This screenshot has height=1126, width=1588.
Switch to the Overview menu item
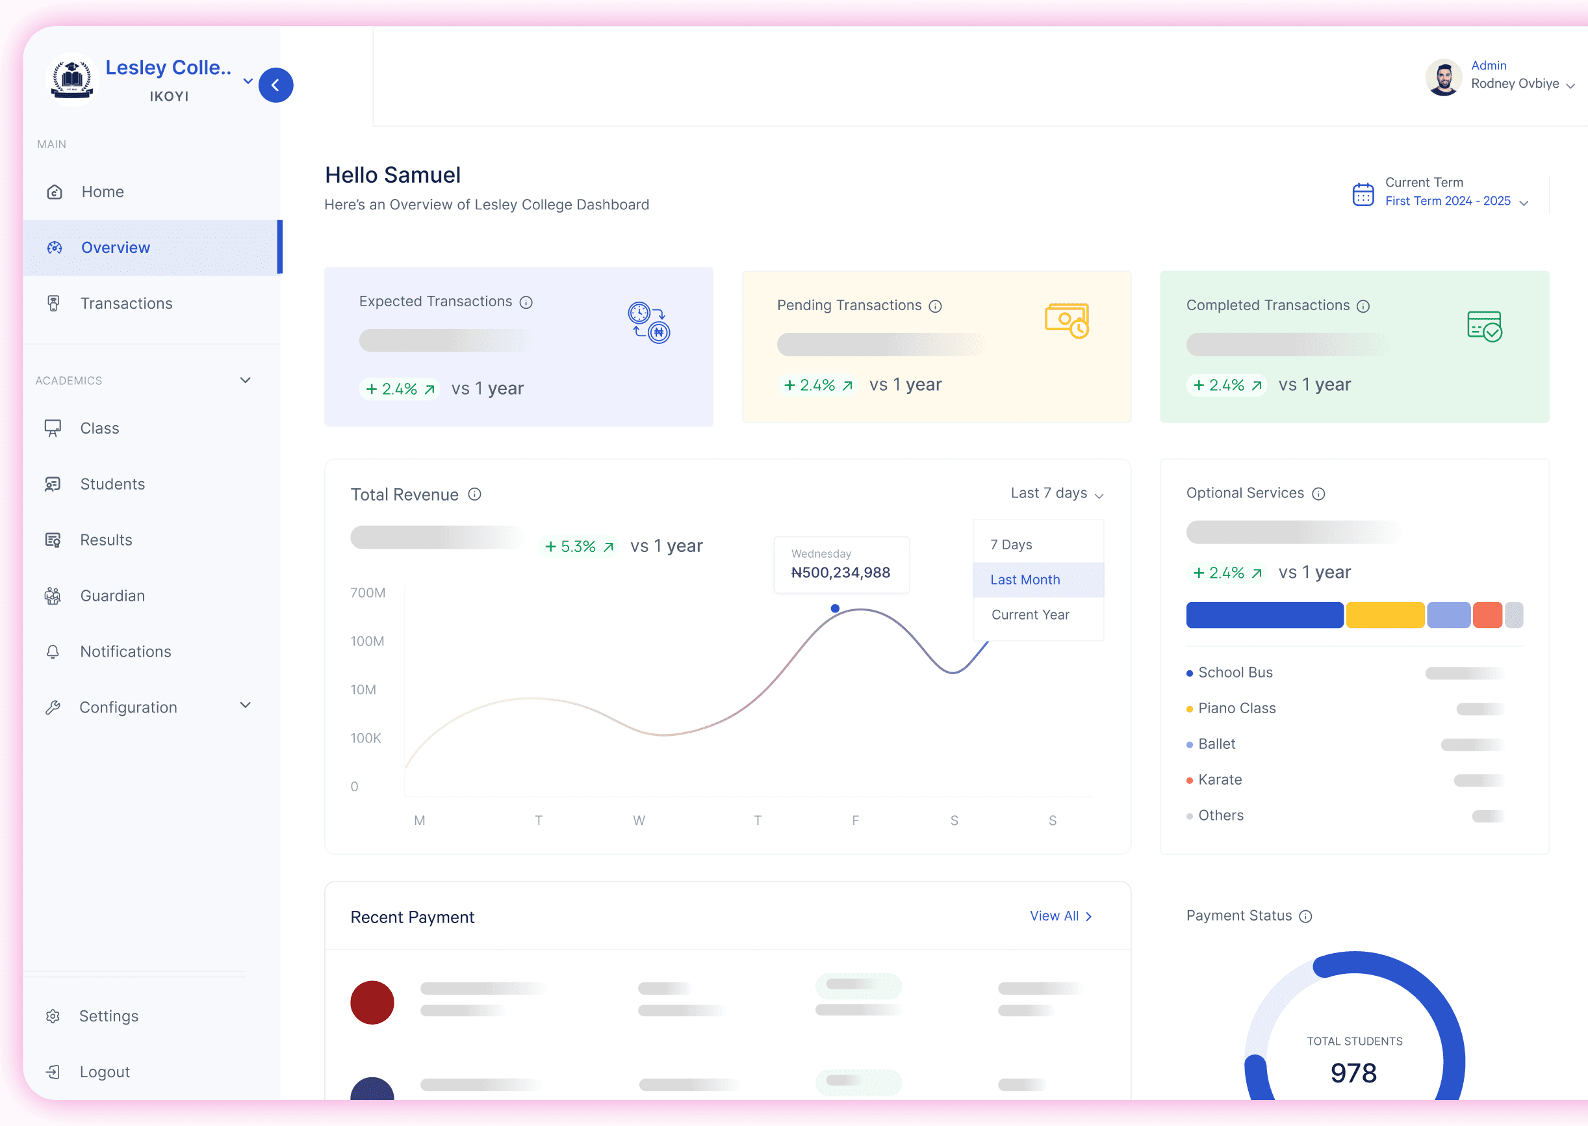click(x=115, y=248)
